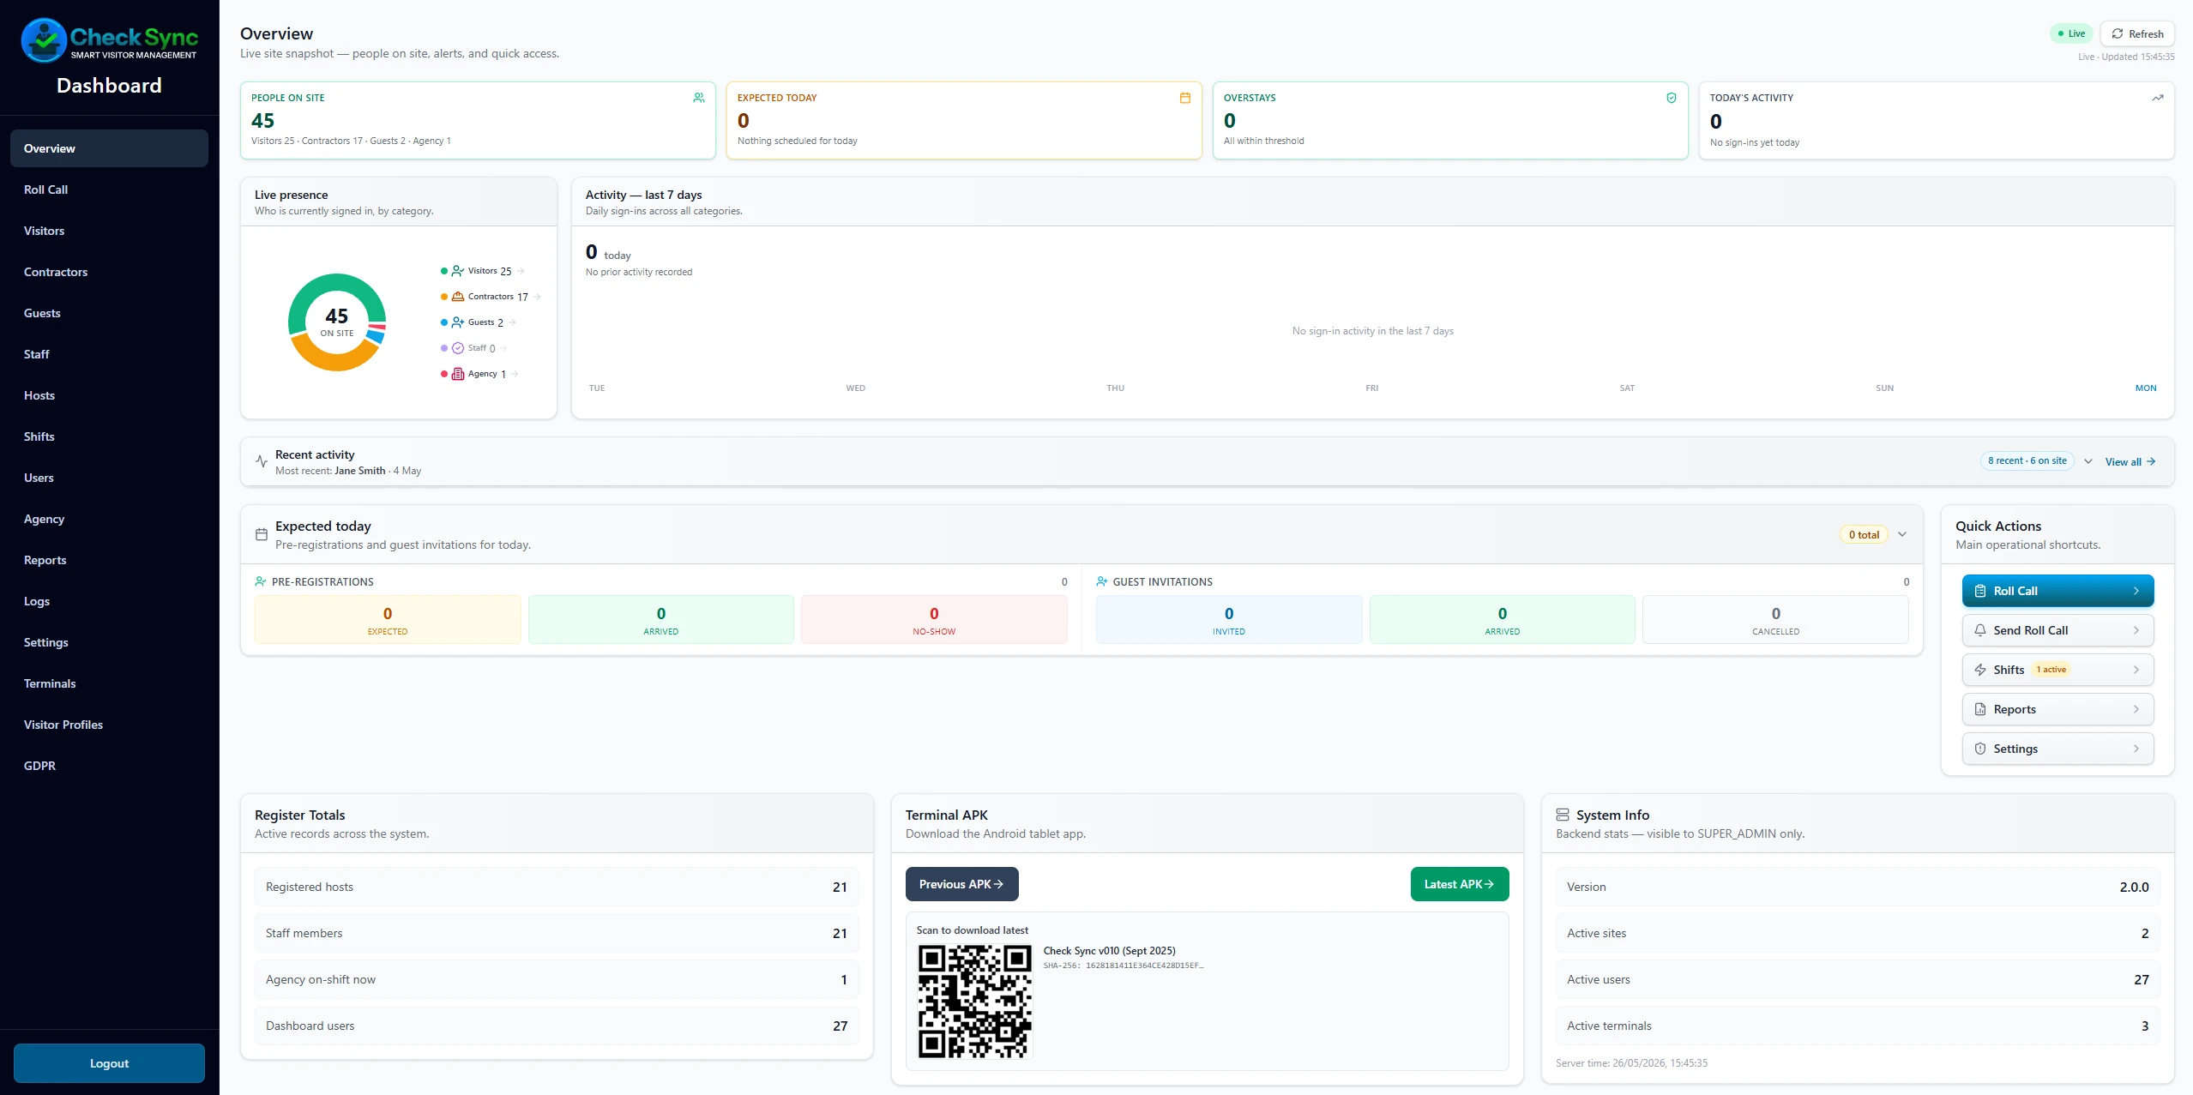Image resolution: width=2193 pixels, height=1095 pixels.
Task: Toggle the Live status indicator
Action: [2071, 33]
